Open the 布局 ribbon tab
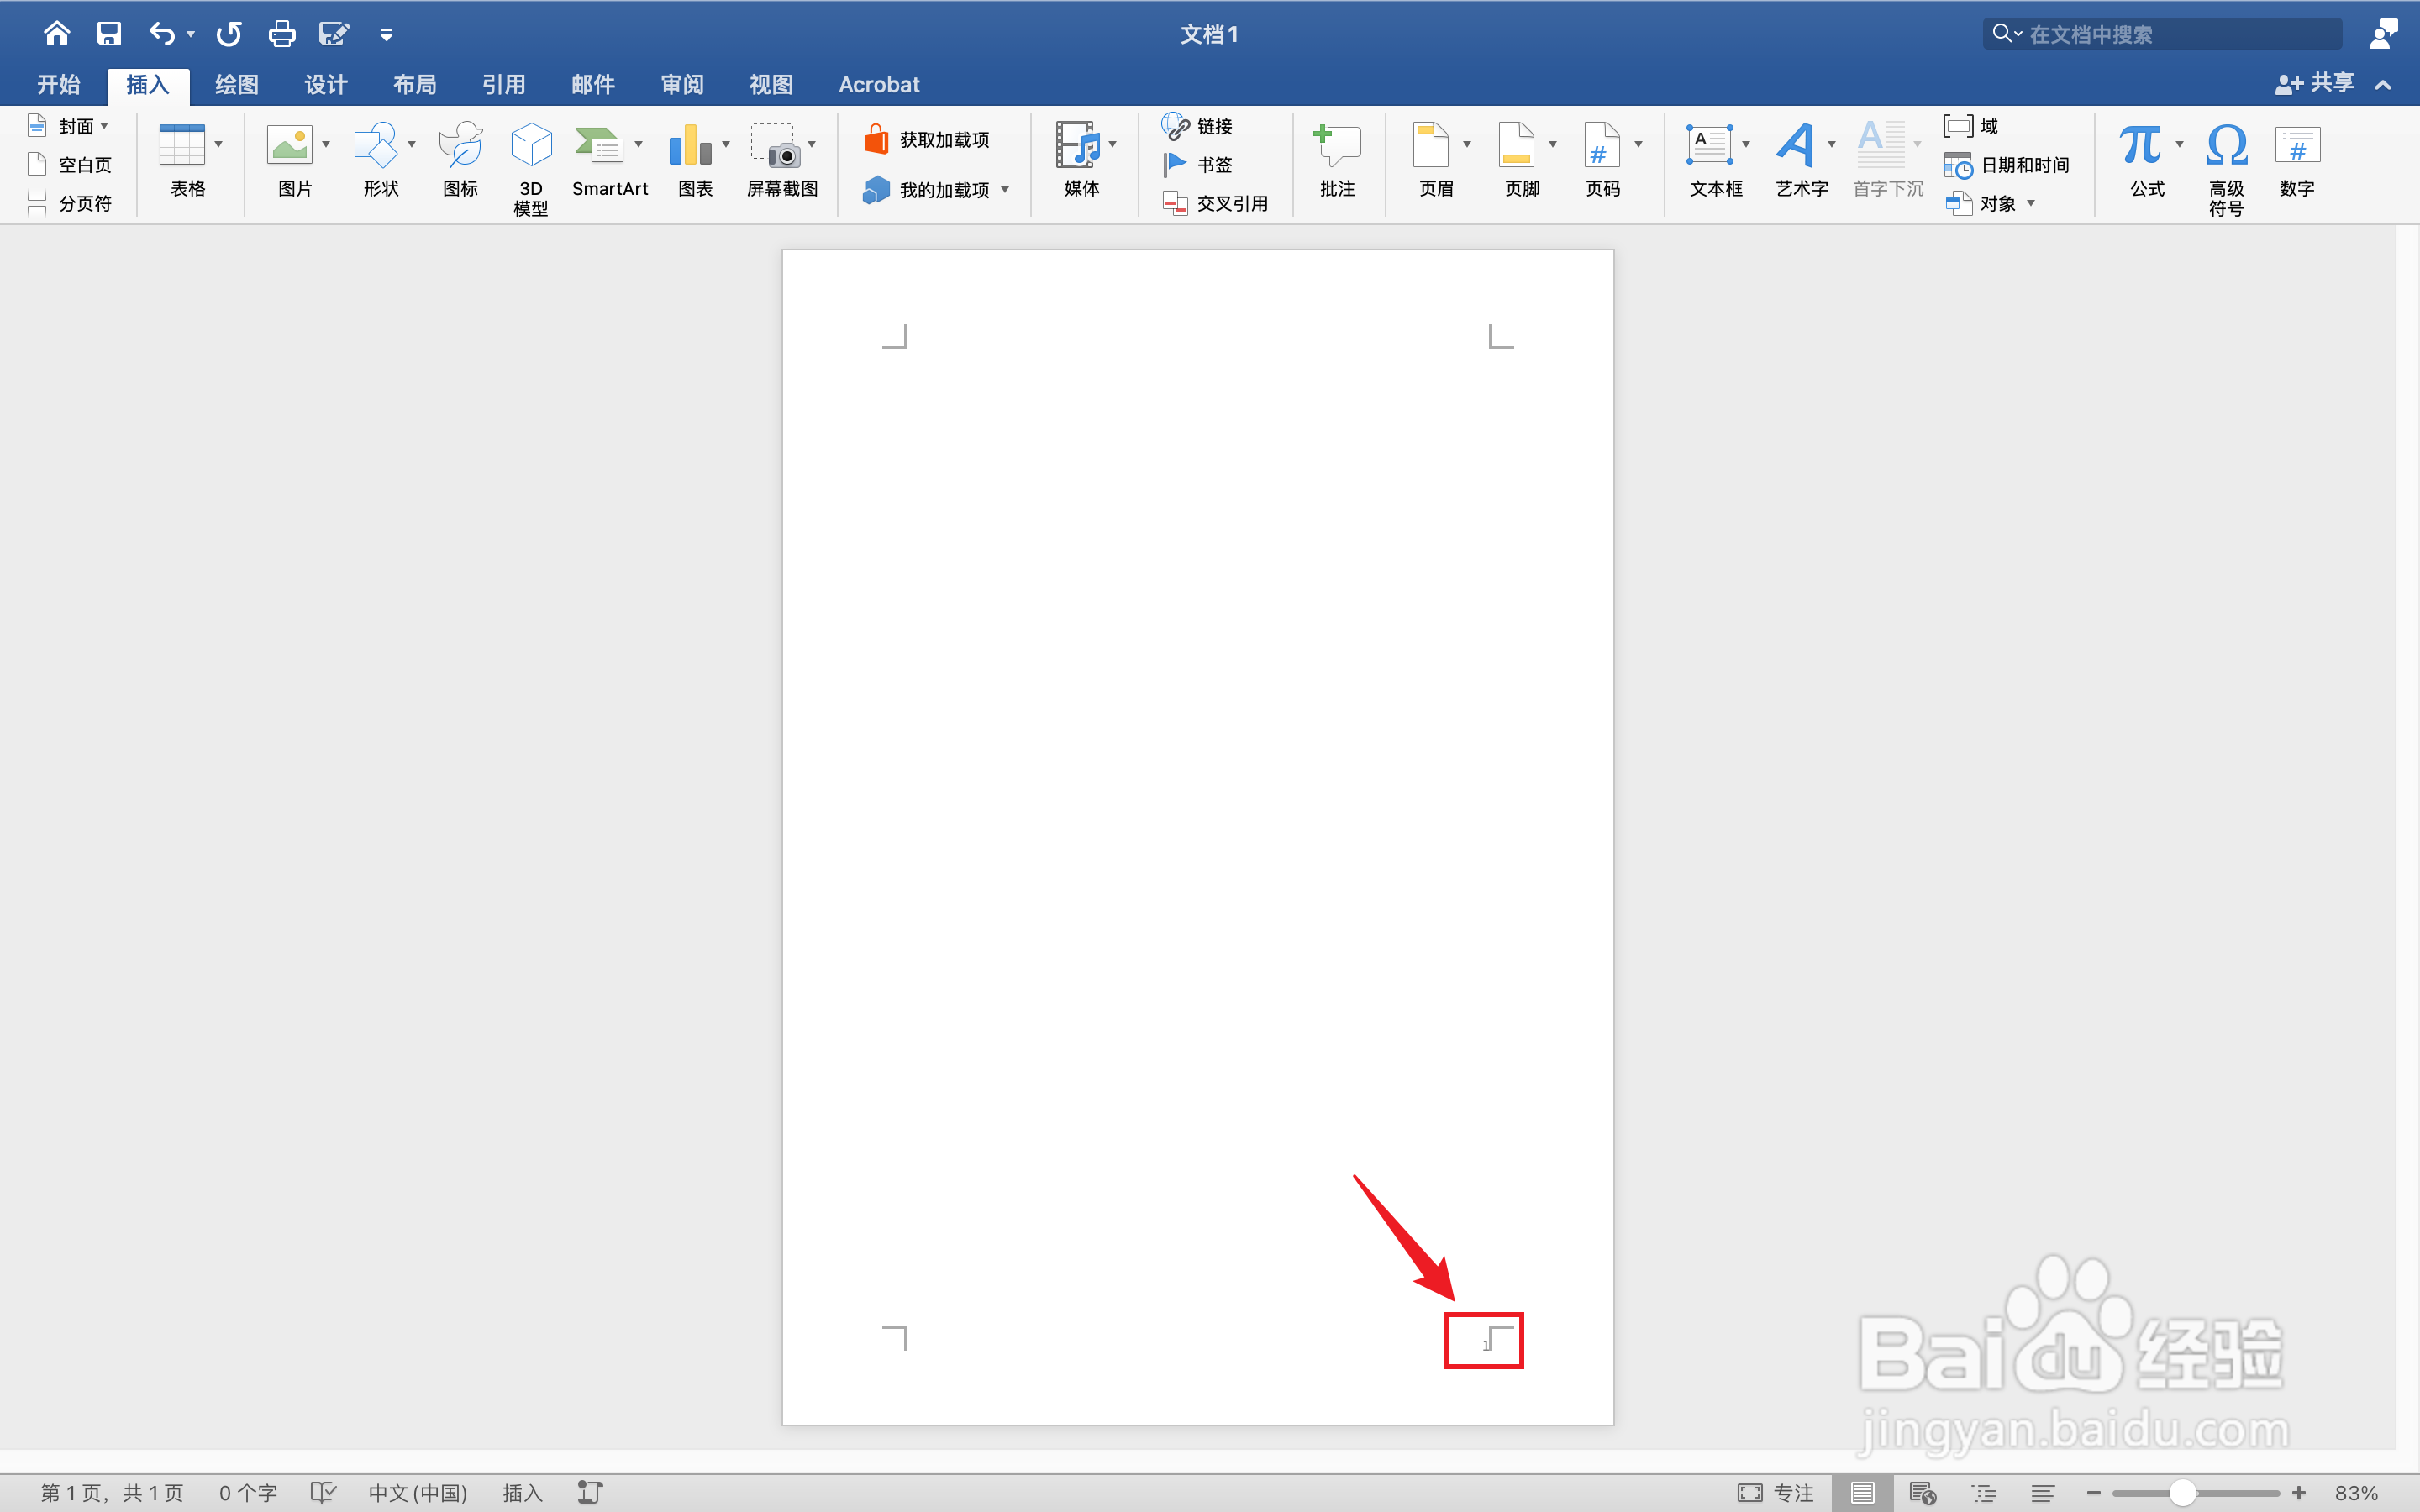The height and width of the screenshot is (1512, 2420). click(414, 85)
